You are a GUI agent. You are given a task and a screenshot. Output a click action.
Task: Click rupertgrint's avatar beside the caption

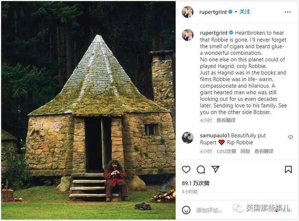tap(188, 35)
